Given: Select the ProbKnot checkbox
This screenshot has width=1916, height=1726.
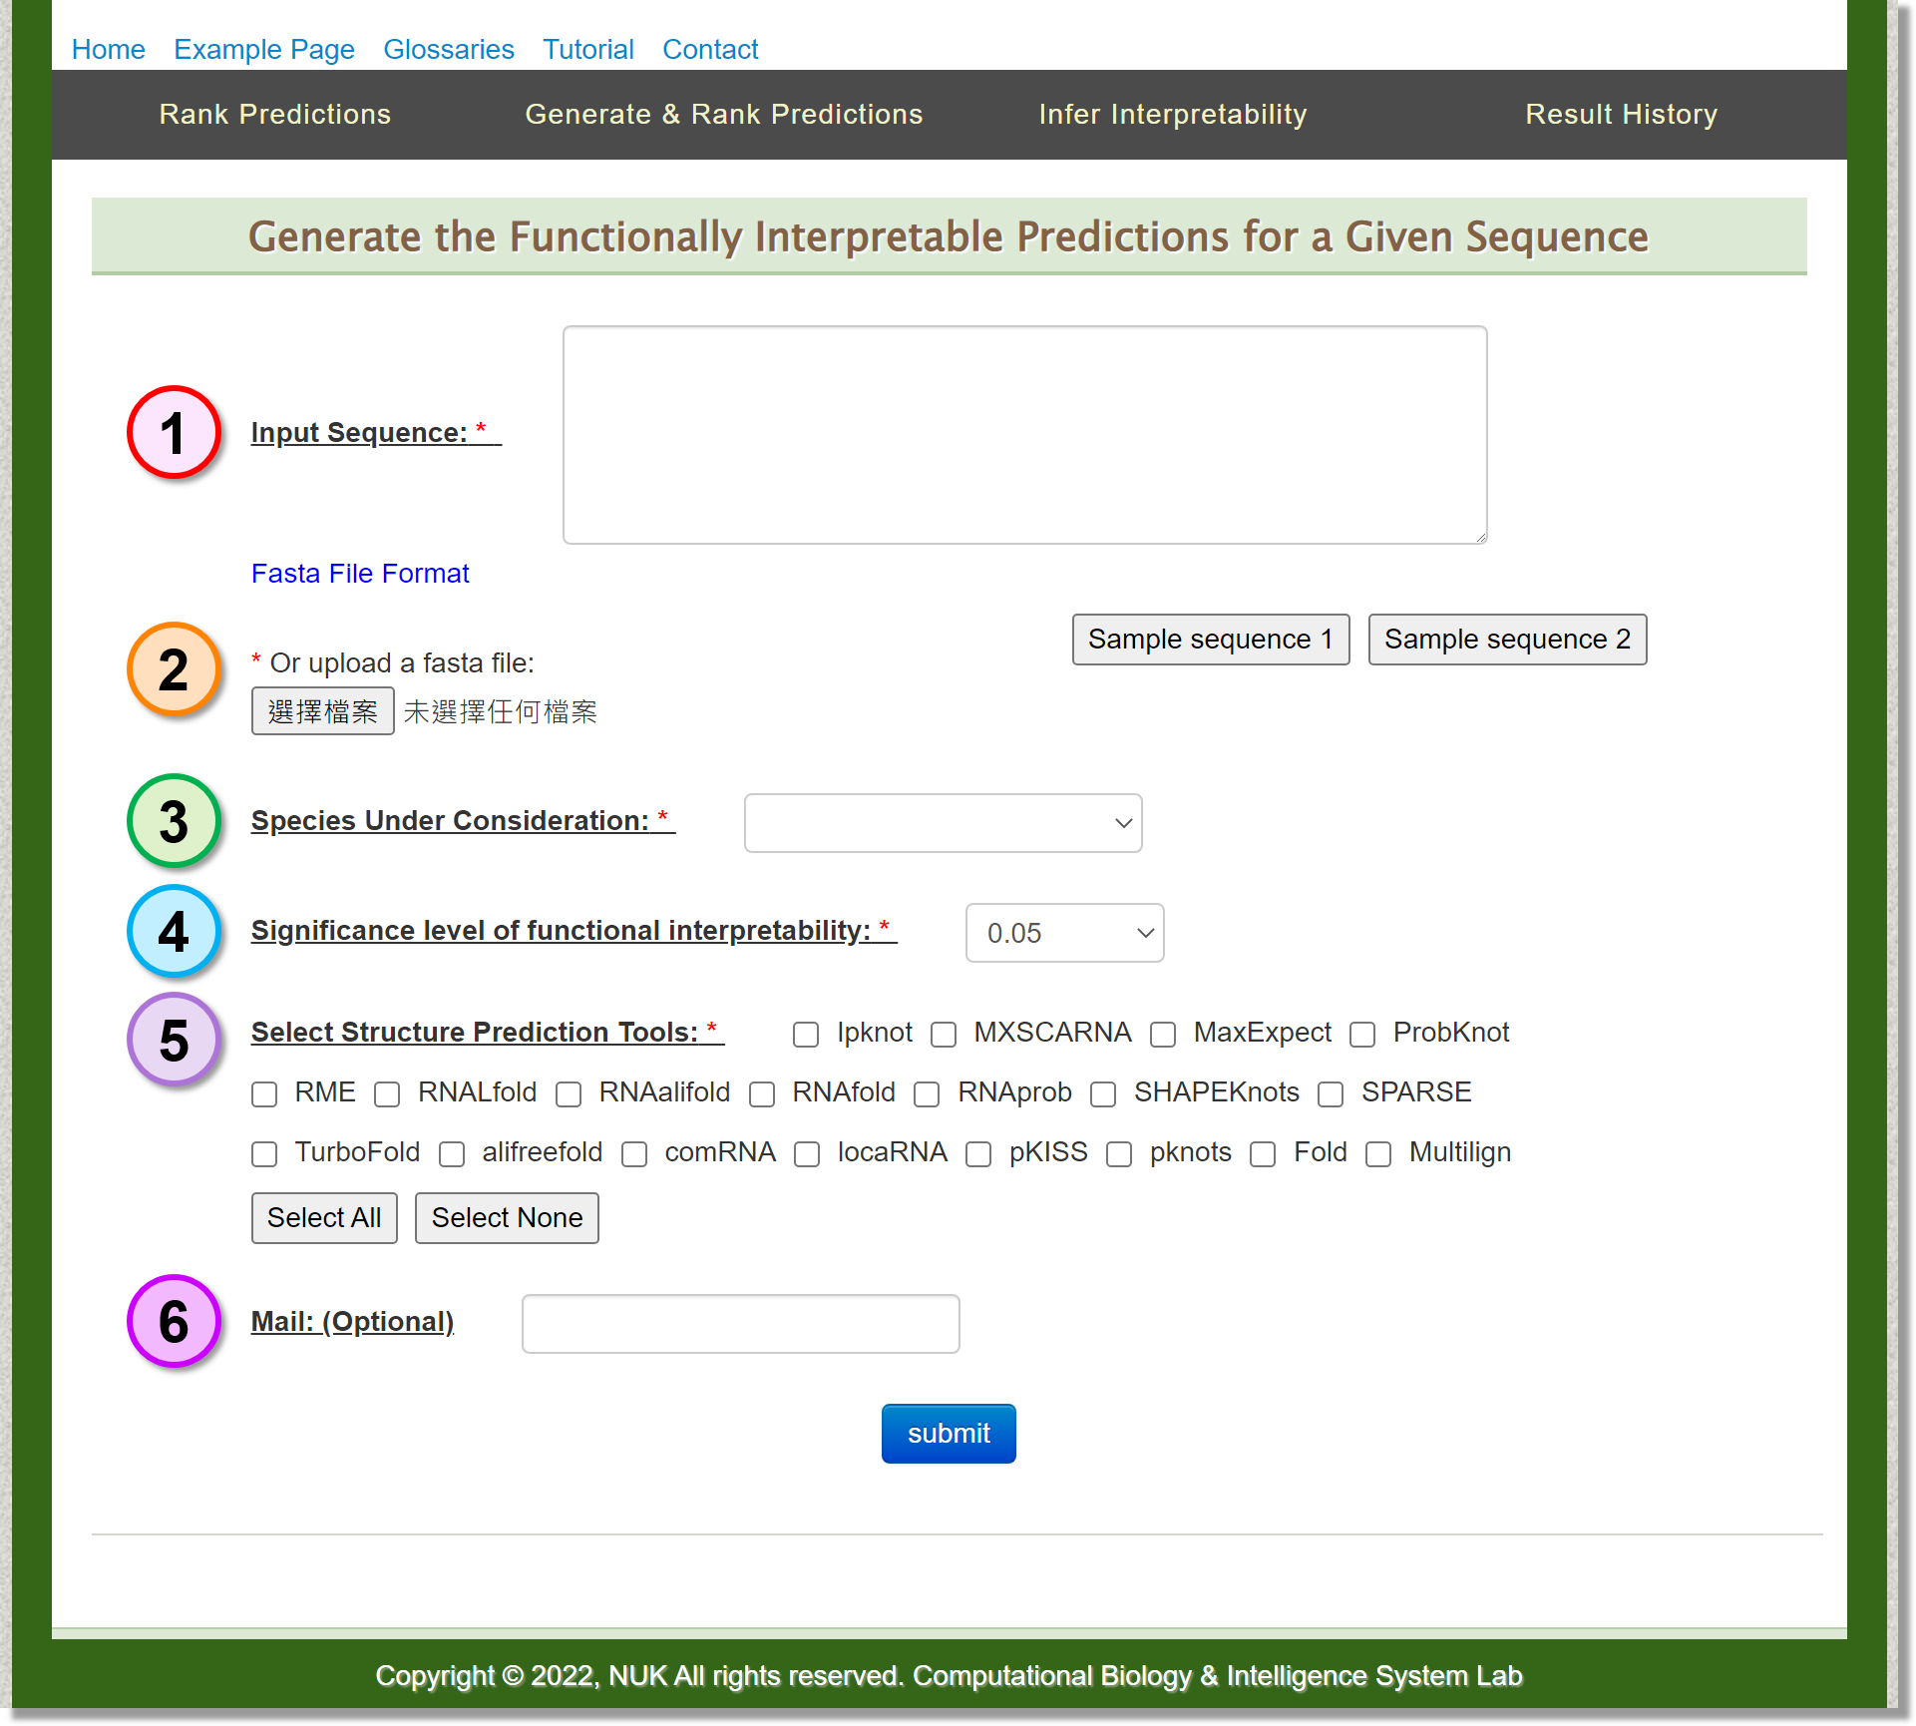Looking at the screenshot, I should [1362, 1035].
